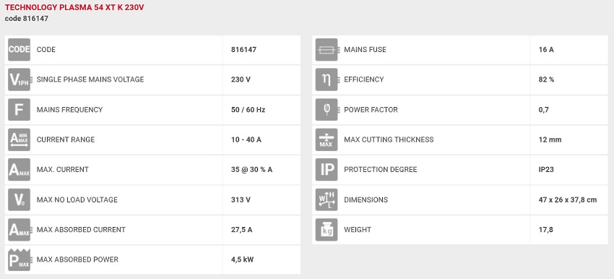Click the max cutting thickness icon
This screenshot has width=614, height=279.
[327, 140]
